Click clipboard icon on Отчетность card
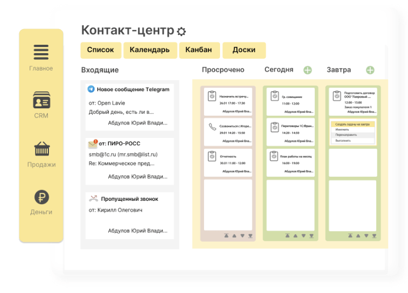The width and height of the screenshot is (408, 293). tap(212, 156)
